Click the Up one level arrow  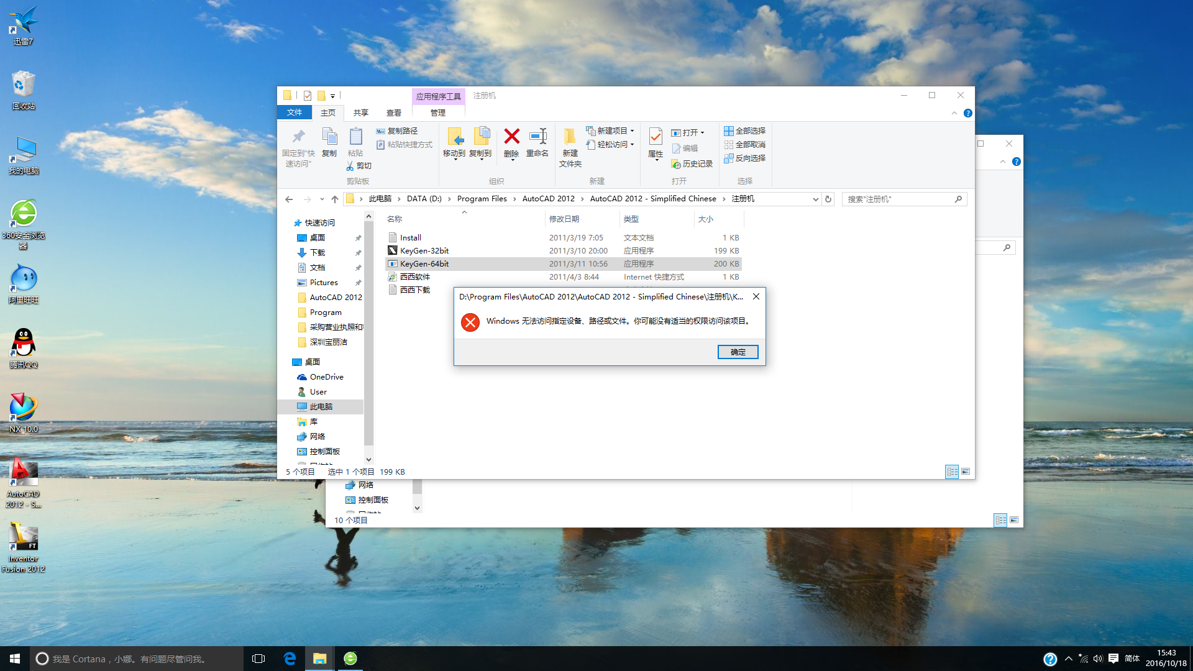point(335,199)
